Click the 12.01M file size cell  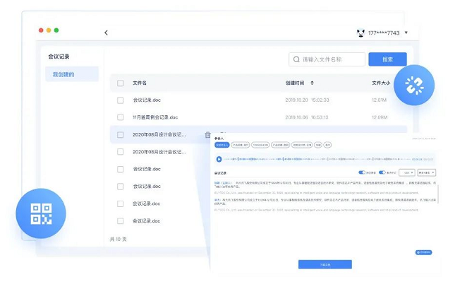coord(379,100)
